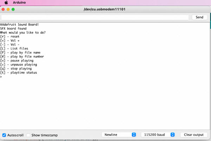Maximize window with the green button
This screenshot has width=211, height=141.
(13, 9)
